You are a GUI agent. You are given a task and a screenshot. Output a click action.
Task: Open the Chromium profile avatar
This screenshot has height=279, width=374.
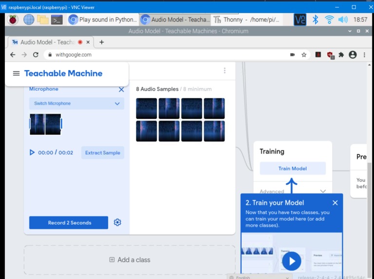(x=353, y=55)
